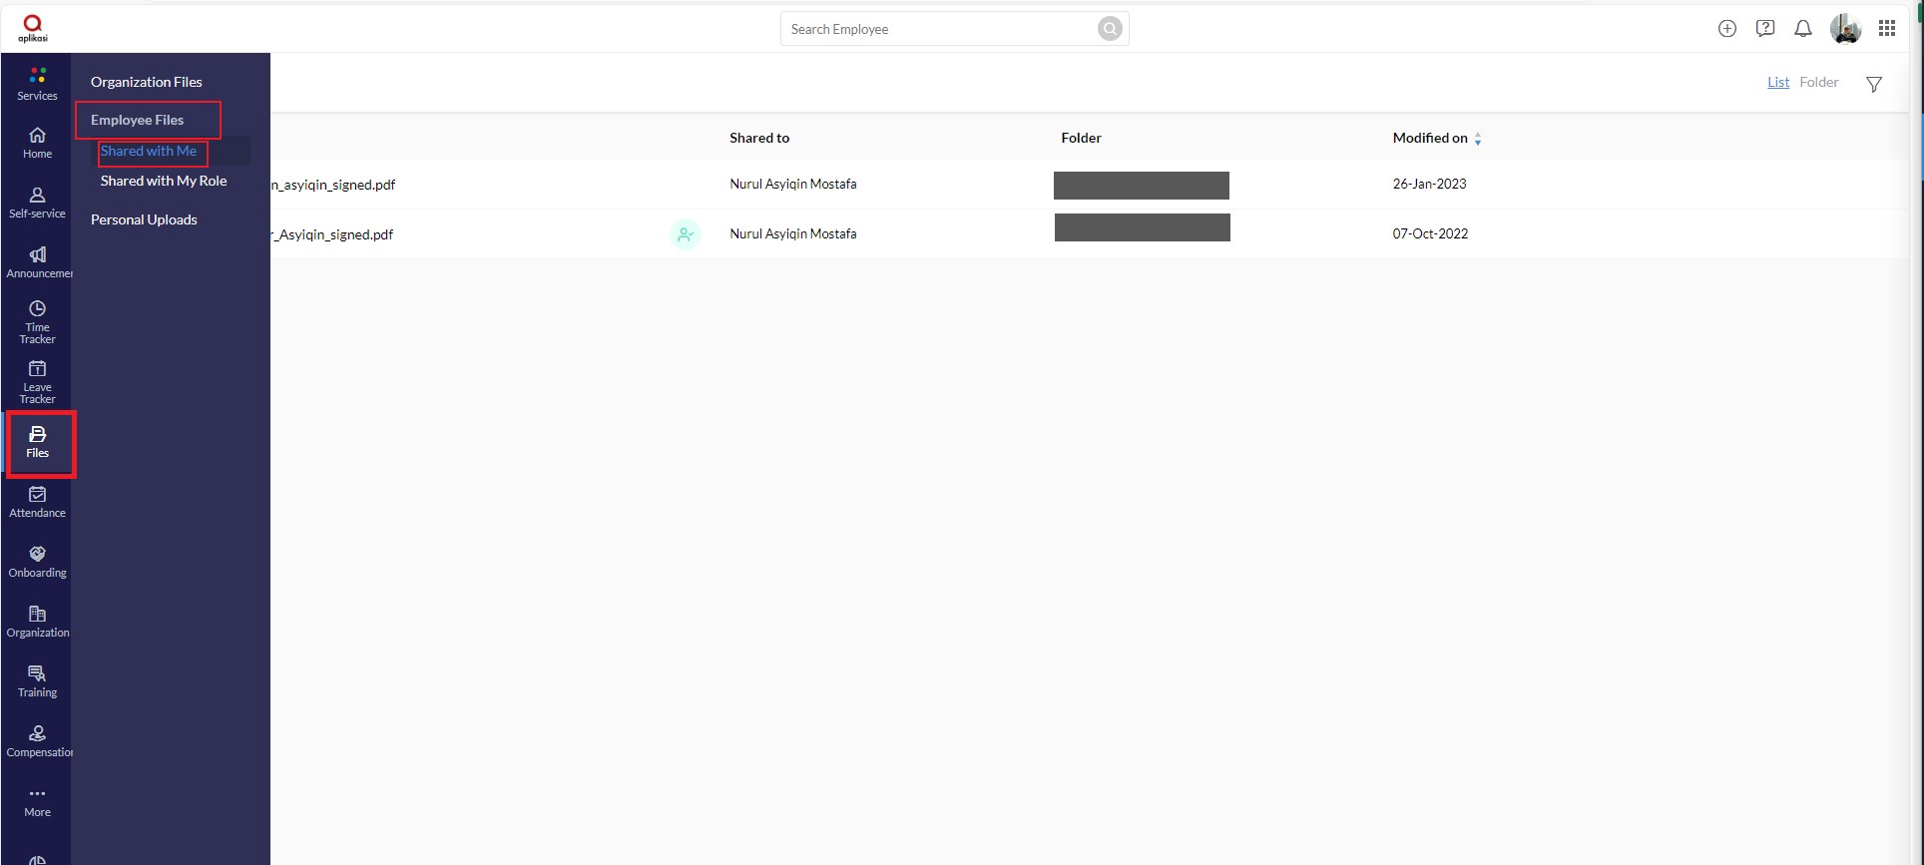
Task: Show More sidebar modules
Action: 37,802
